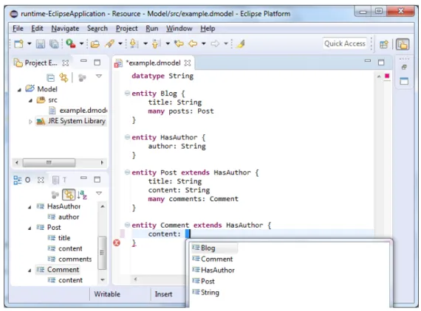Click the greyed focus icon in Project Explorer toolbar
Screen dimensions: 421x311
(82, 77)
